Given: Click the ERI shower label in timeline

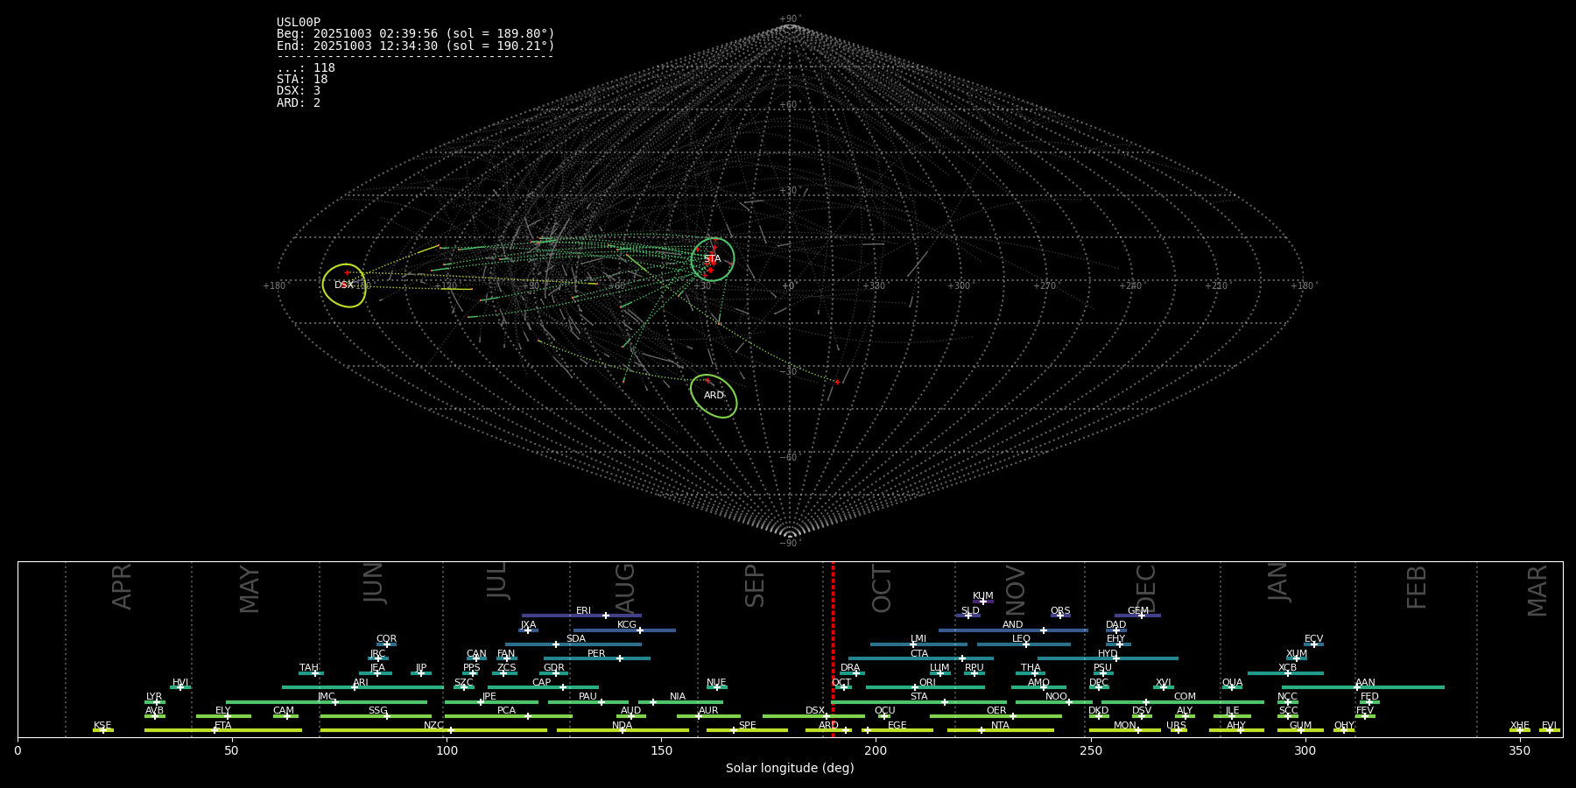Looking at the screenshot, I should pyautogui.click(x=583, y=611).
